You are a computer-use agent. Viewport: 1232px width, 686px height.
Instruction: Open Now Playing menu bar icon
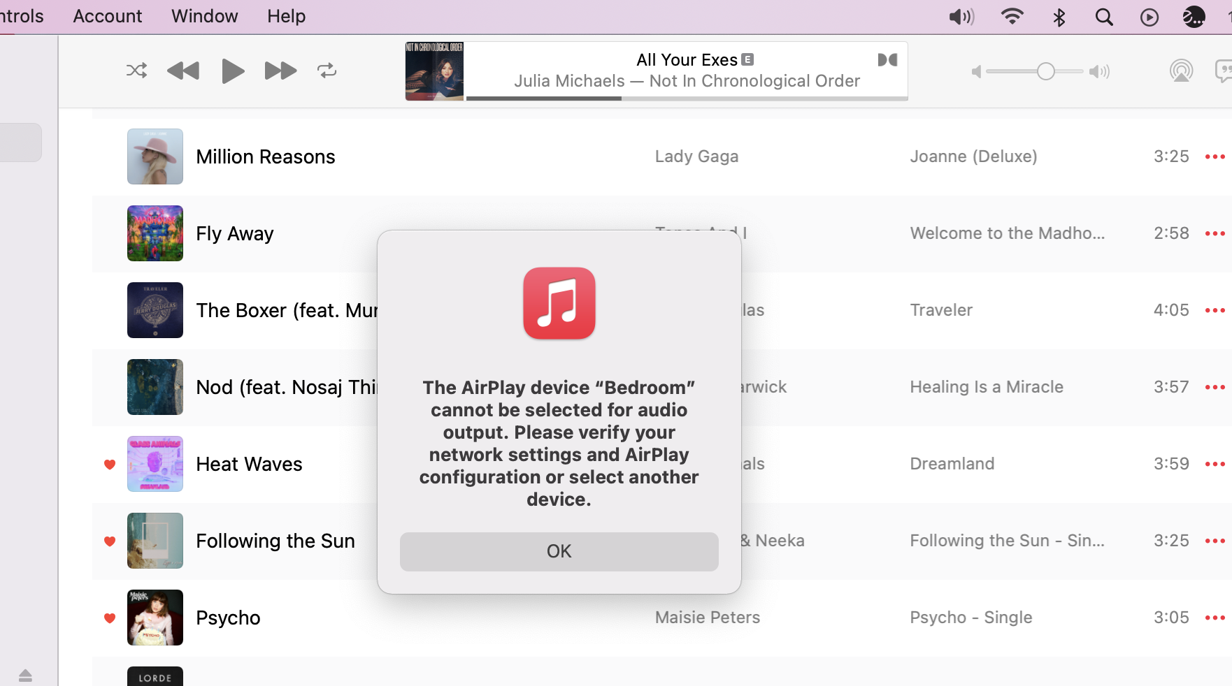pyautogui.click(x=1149, y=17)
